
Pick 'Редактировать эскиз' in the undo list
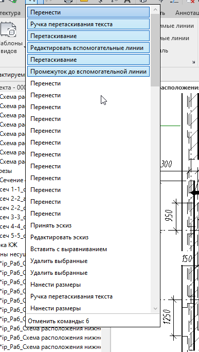(x=88, y=238)
